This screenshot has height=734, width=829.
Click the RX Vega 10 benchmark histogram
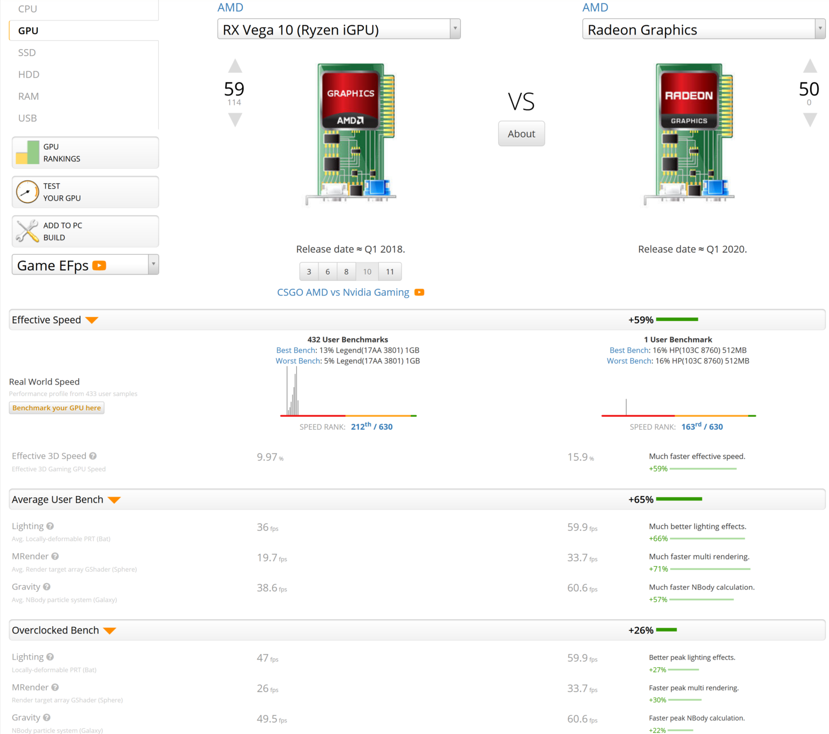coord(348,392)
